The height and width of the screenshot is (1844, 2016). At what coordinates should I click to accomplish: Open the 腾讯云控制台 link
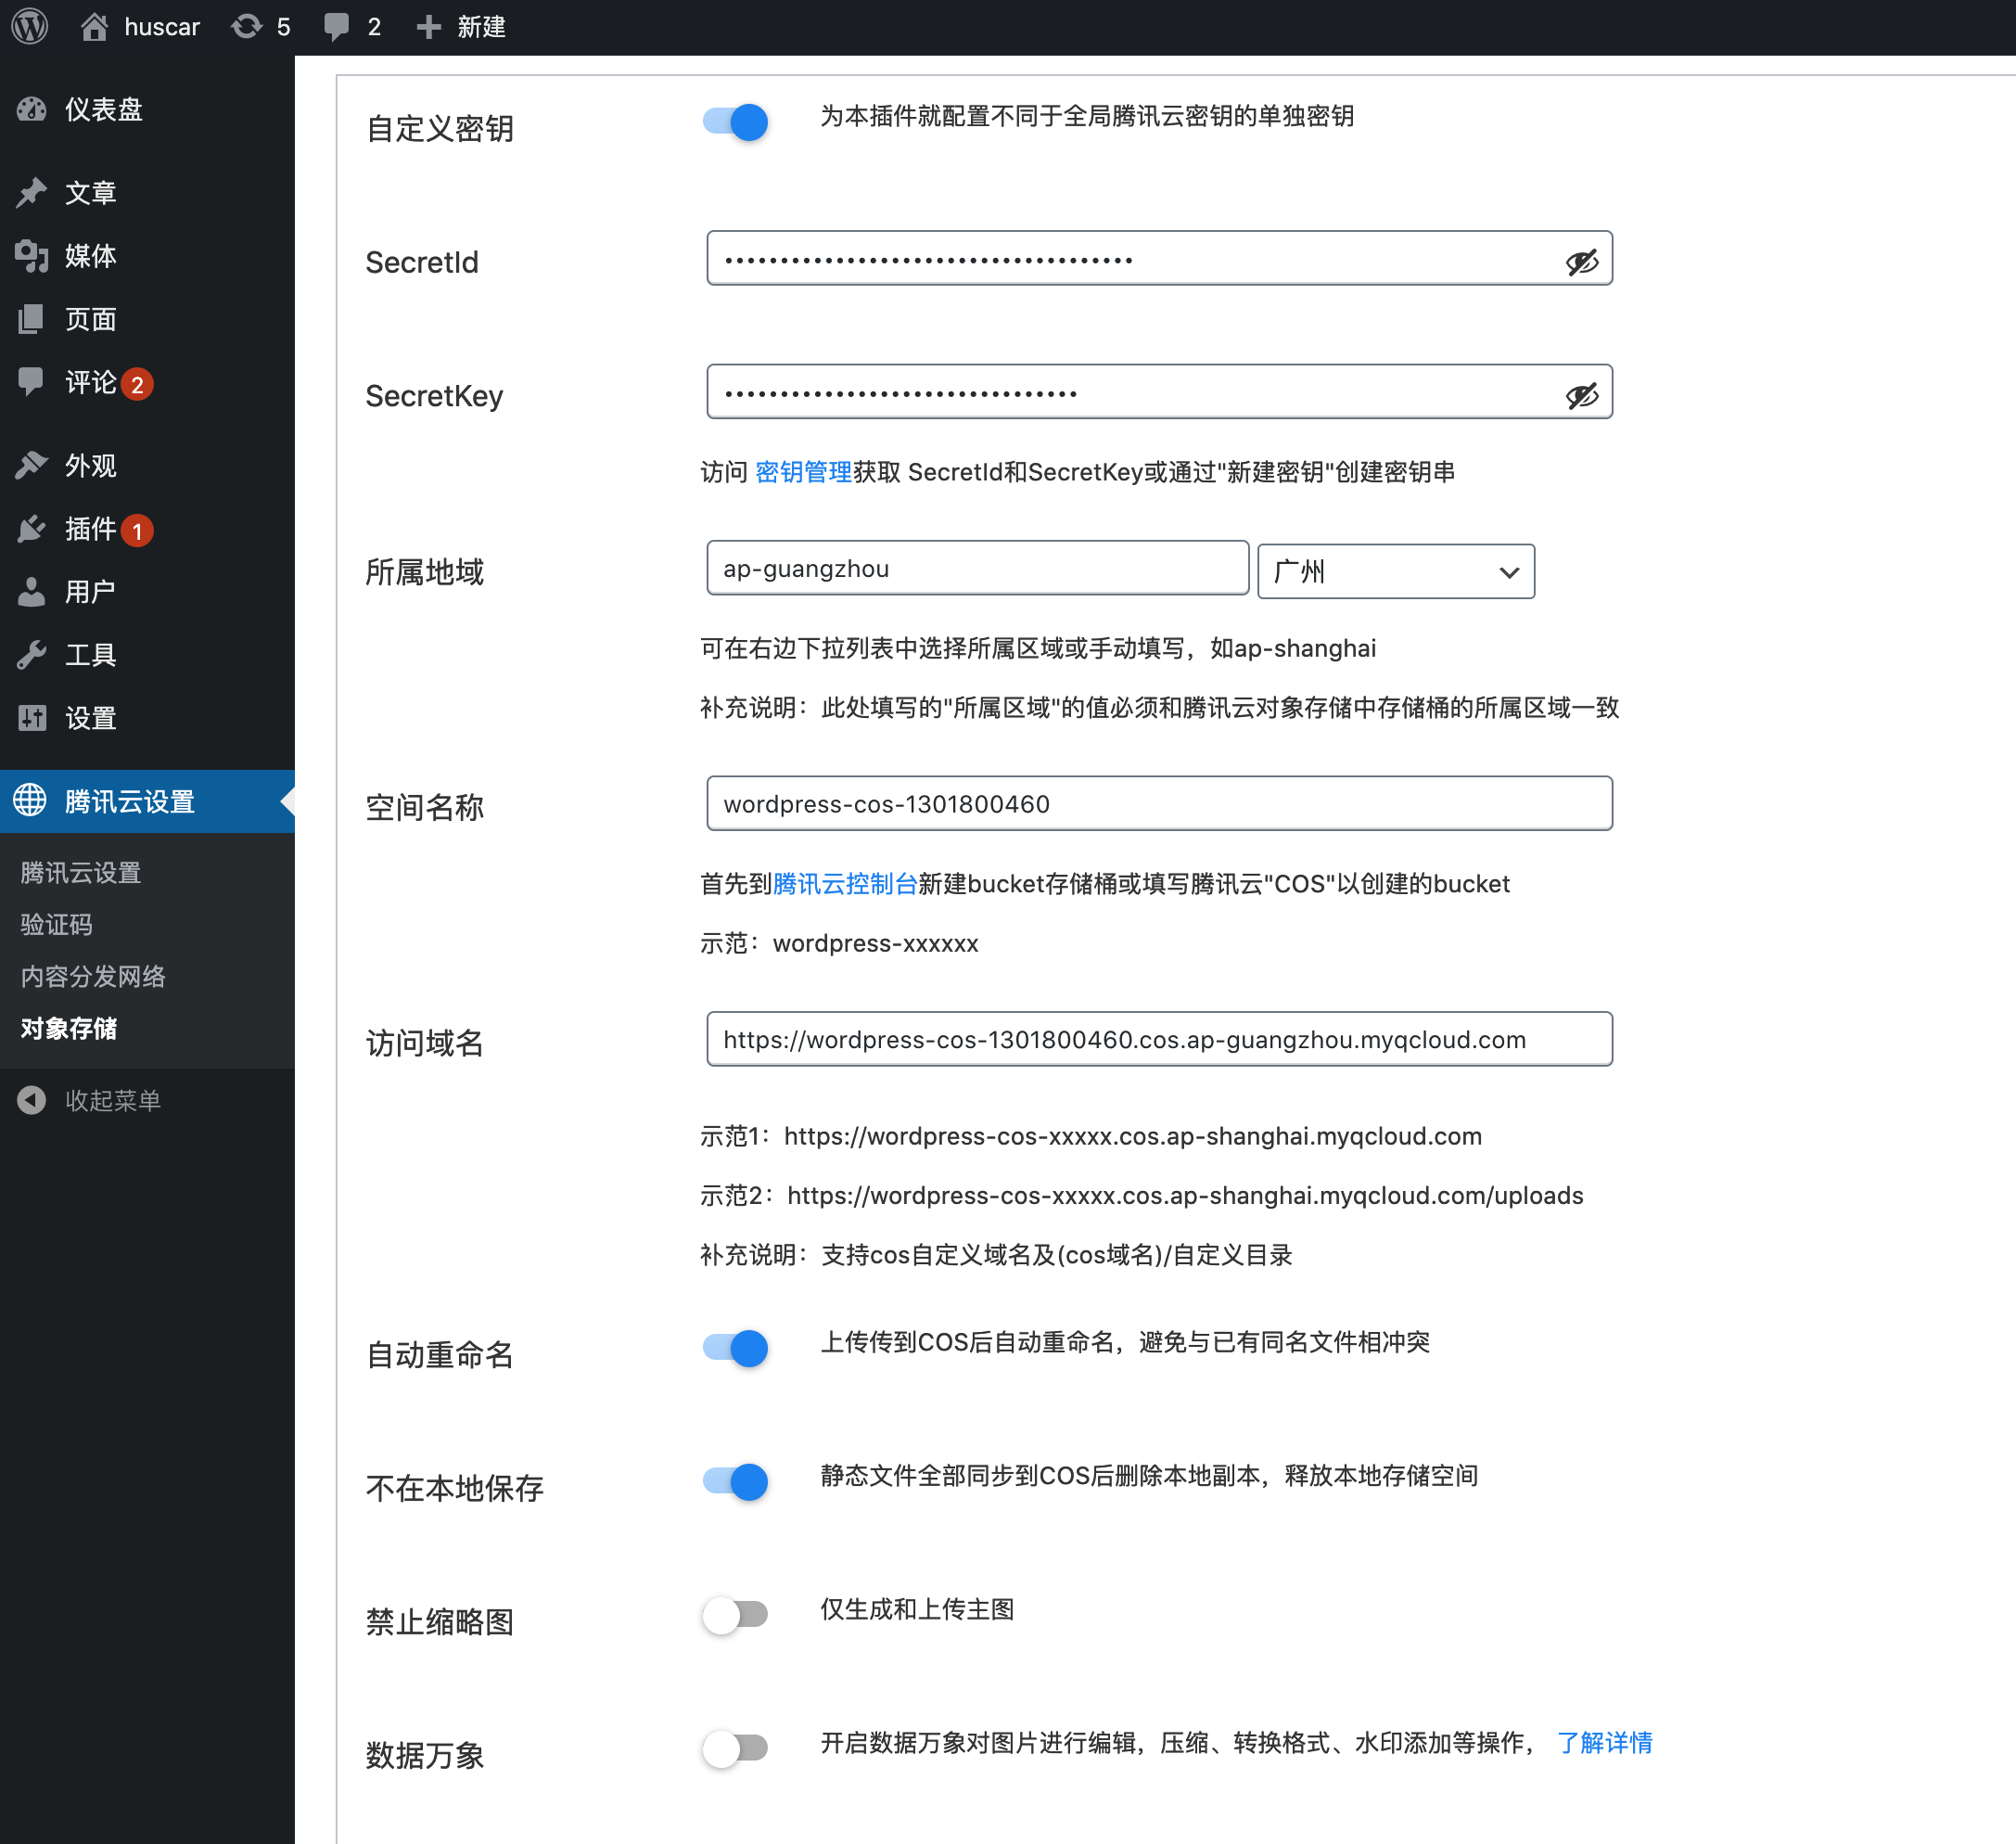pyautogui.click(x=845, y=884)
